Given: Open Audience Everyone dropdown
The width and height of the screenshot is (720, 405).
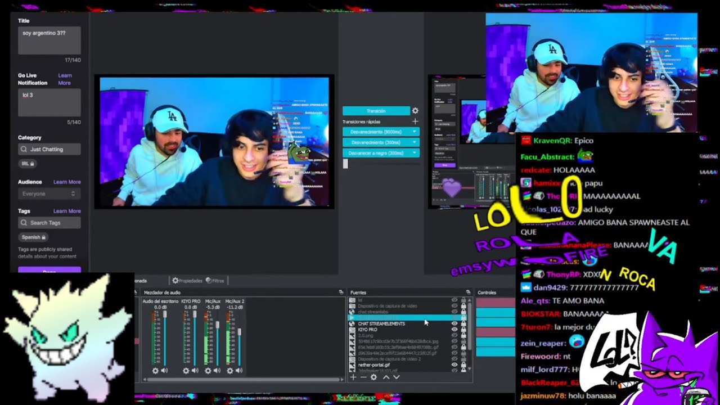Looking at the screenshot, I should (49, 193).
